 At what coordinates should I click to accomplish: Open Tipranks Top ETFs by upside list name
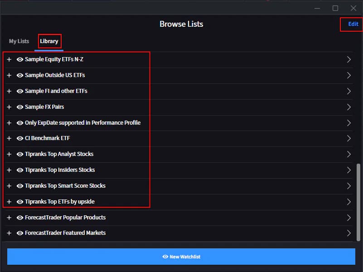click(x=60, y=202)
